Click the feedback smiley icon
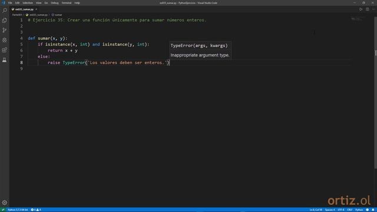 click(x=368, y=210)
